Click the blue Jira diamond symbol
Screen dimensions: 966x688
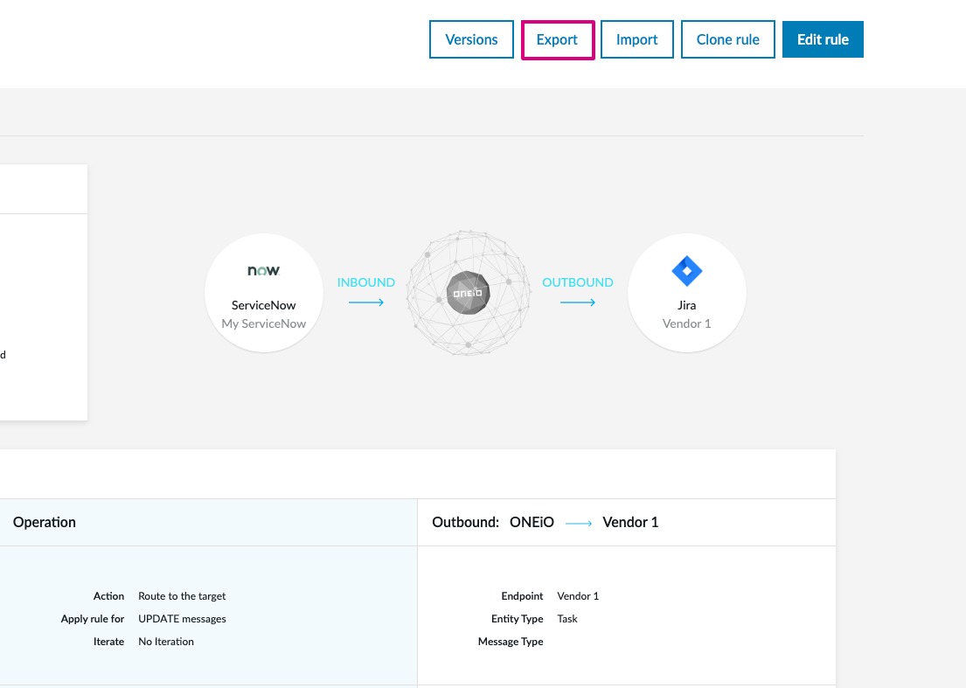click(686, 271)
